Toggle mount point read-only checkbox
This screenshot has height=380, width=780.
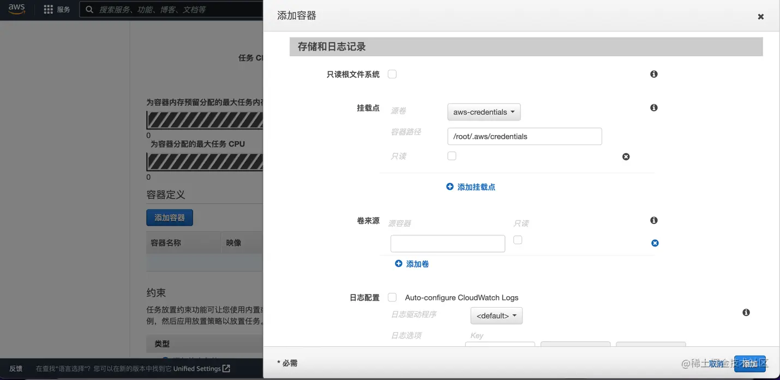point(452,156)
